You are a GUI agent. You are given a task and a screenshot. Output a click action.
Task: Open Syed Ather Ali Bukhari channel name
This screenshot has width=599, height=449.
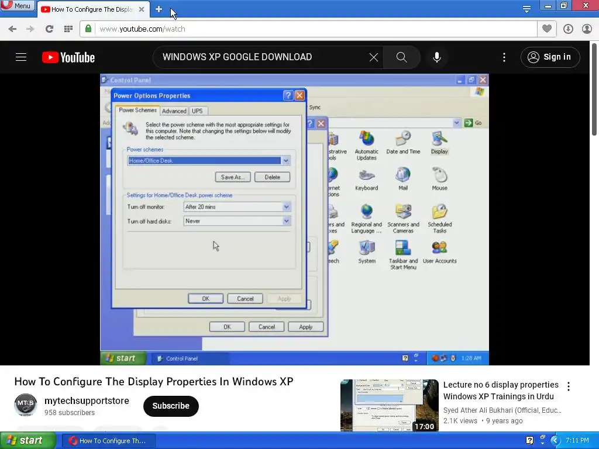click(x=502, y=410)
